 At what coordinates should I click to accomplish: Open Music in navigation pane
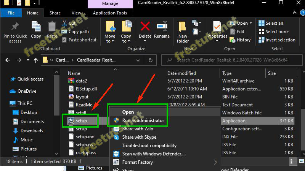tap(23, 140)
